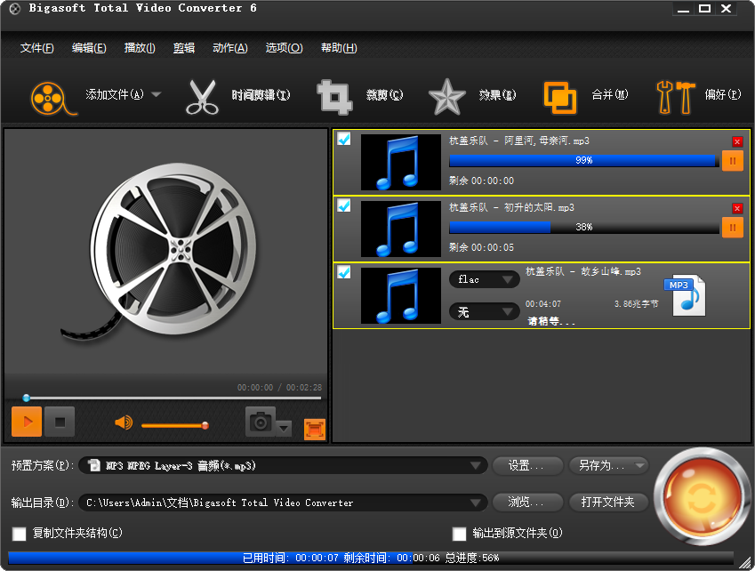Open the 播放 menu
Image resolution: width=755 pixels, height=571 pixels.
point(138,47)
